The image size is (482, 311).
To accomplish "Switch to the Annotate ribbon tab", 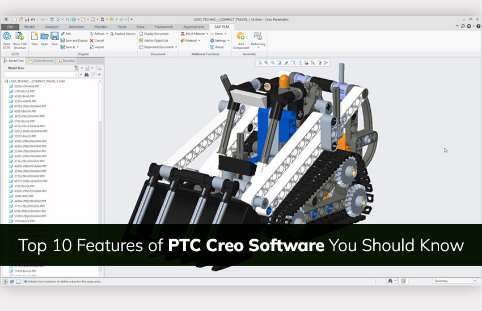I will coord(76,27).
